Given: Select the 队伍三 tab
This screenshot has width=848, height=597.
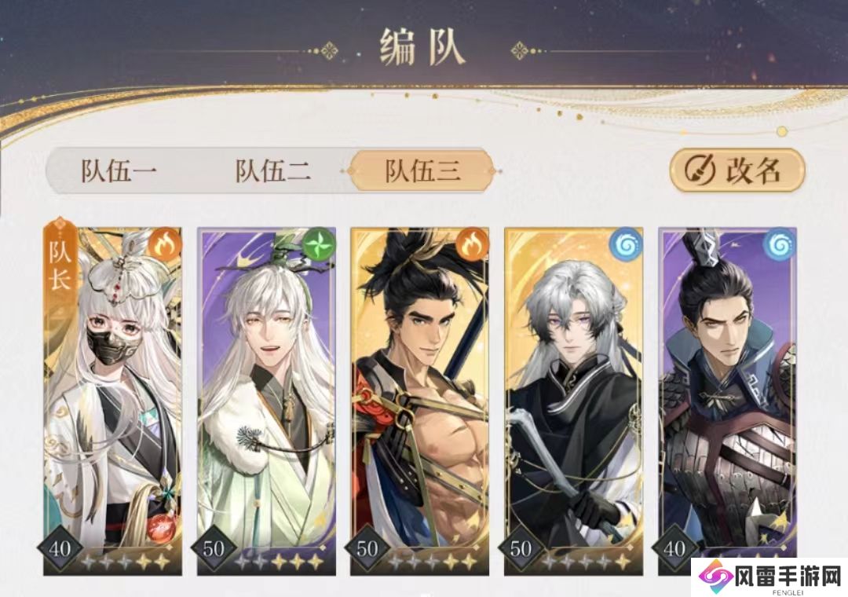Looking at the screenshot, I should [422, 171].
